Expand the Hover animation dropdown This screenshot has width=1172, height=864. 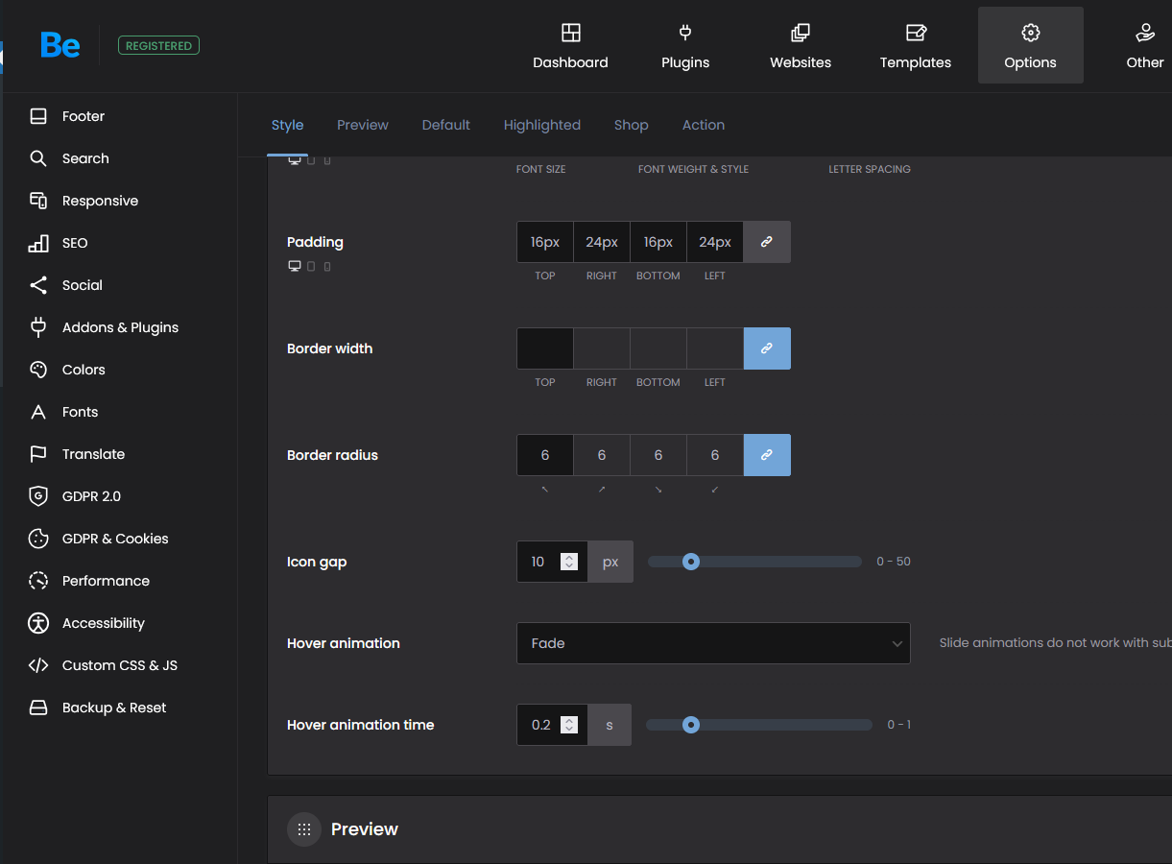[x=713, y=643]
